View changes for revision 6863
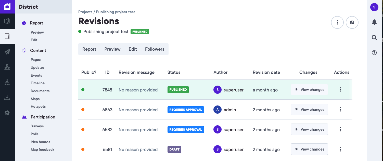383x161 pixels. click(309, 110)
